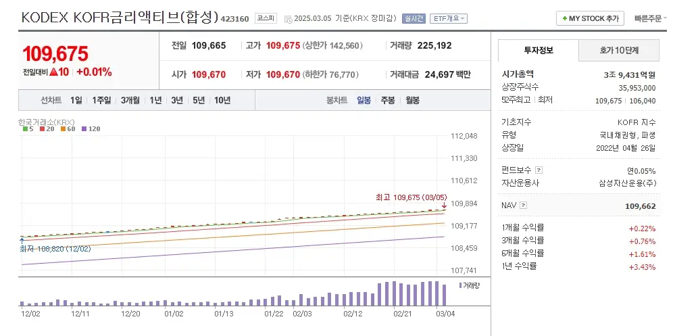Screen dimensions: 673x336
Task: Click the 실시간 badge
Action: [x=414, y=19]
